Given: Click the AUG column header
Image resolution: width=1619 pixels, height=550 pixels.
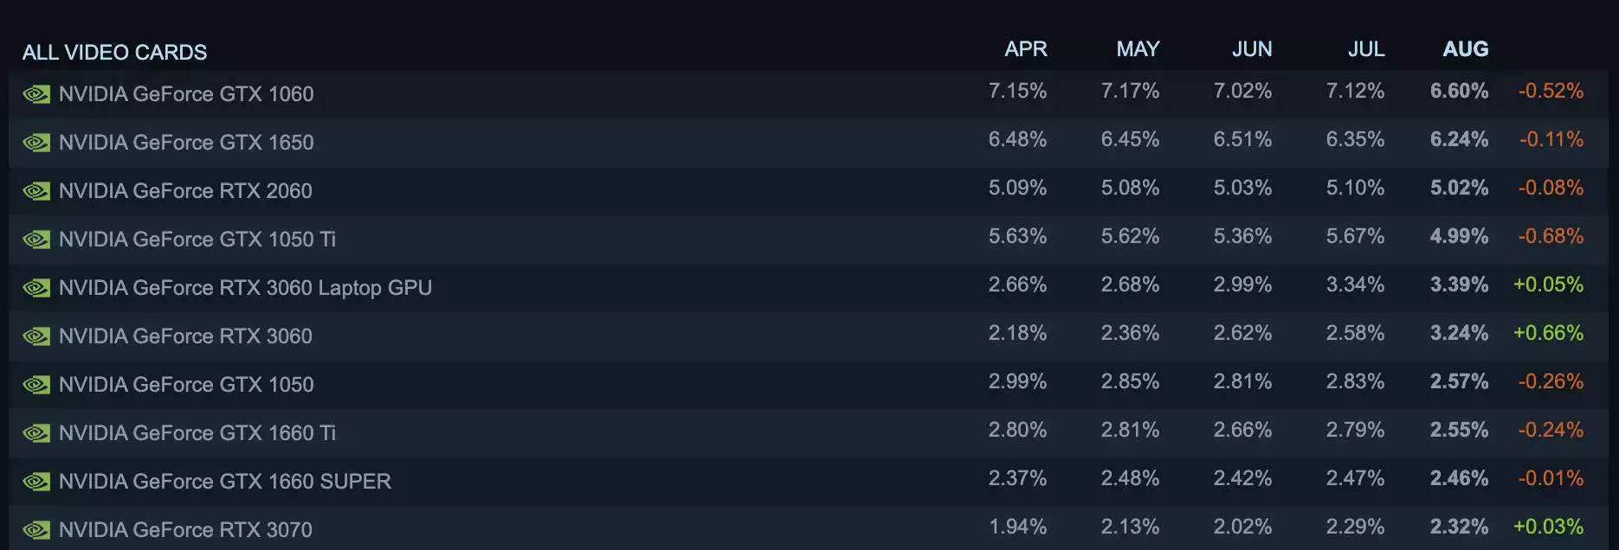Looking at the screenshot, I should tap(1465, 49).
